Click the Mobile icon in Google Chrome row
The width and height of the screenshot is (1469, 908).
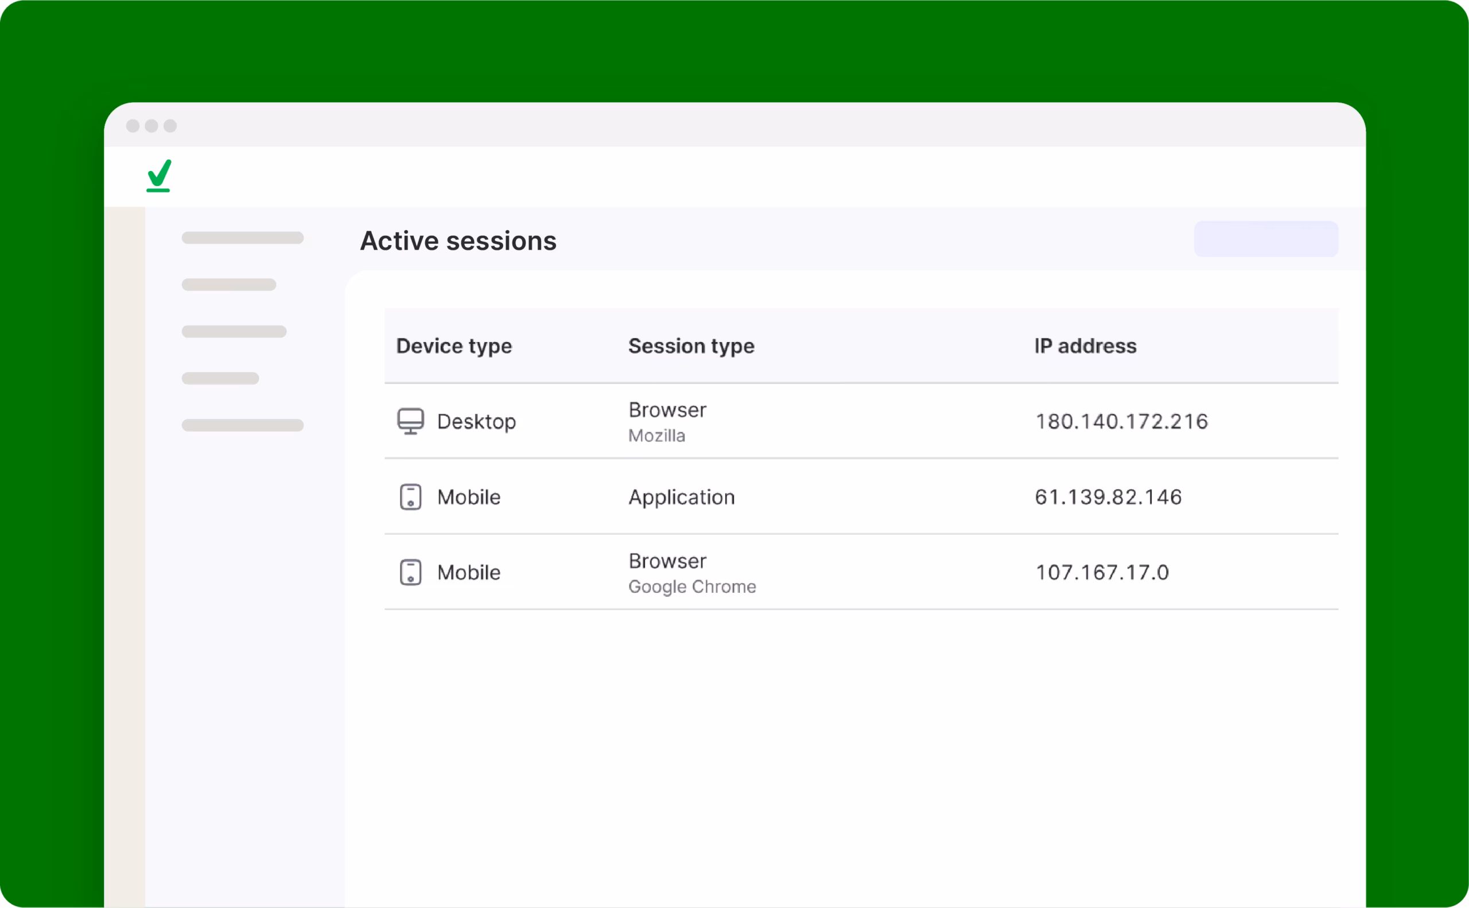(411, 572)
